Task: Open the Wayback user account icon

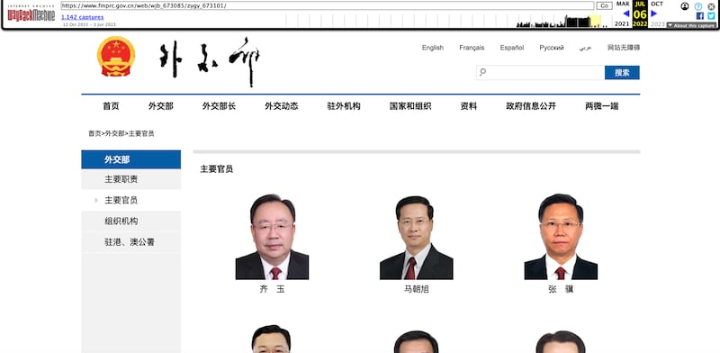Action: 685,6
